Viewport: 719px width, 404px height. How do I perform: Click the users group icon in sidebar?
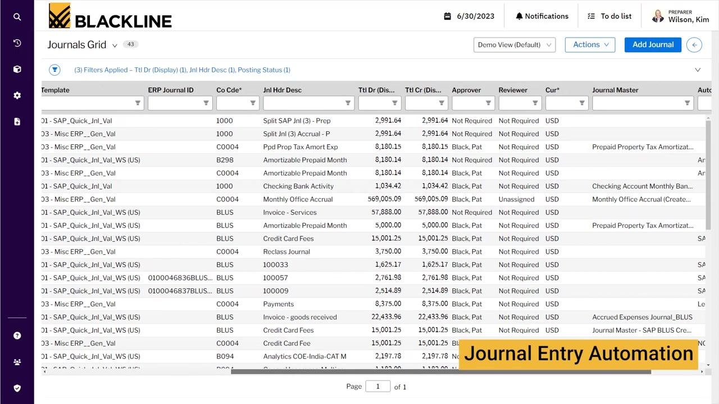pyautogui.click(x=17, y=362)
